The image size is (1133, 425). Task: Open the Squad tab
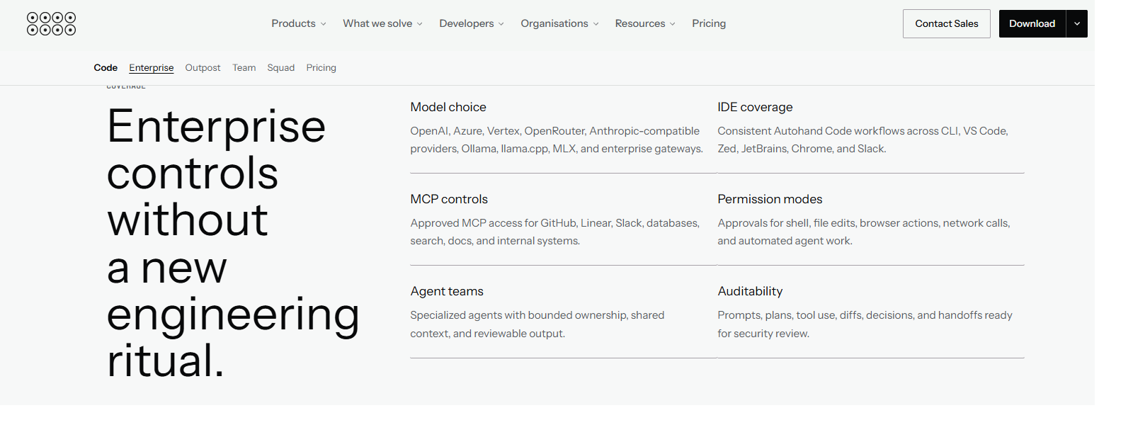(x=281, y=68)
